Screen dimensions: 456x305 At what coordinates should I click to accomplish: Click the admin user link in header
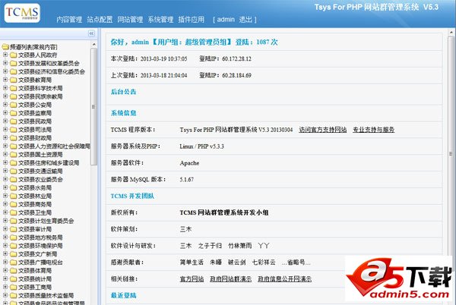point(226,20)
